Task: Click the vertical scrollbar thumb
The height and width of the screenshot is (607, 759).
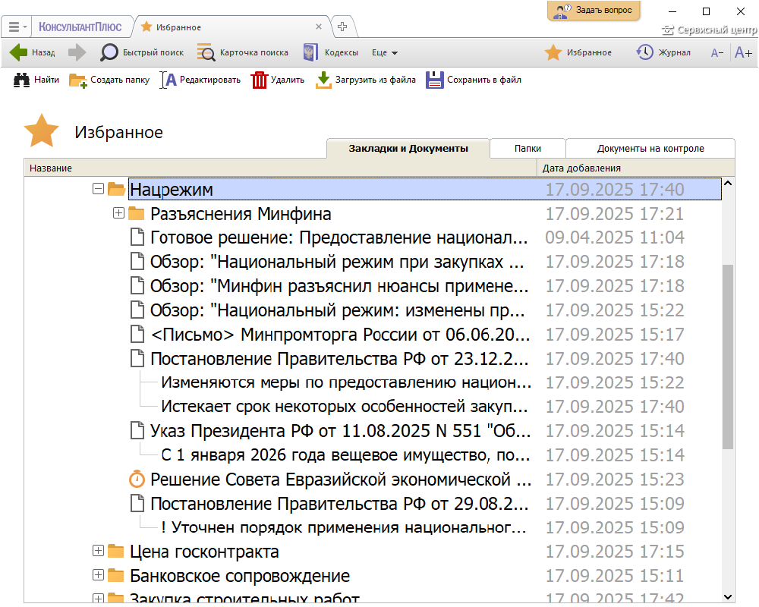Action: pyautogui.click(x=728, y=357)
